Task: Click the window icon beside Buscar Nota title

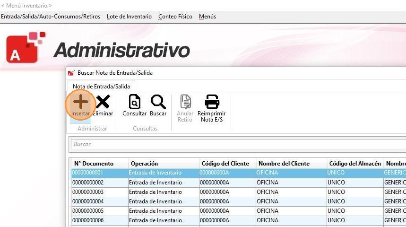Action: [71, 73]
